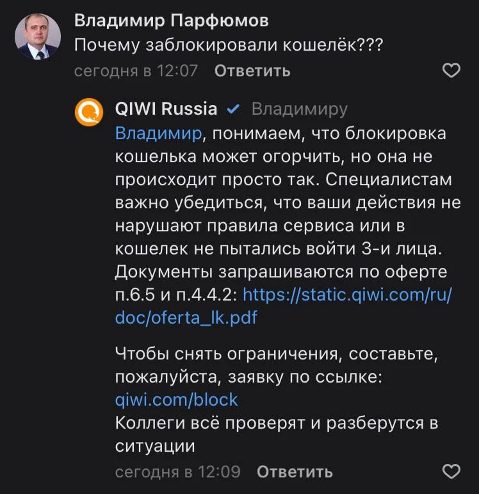
Task: Reply to the comment posted at 12:07
Action: (252, 70)
